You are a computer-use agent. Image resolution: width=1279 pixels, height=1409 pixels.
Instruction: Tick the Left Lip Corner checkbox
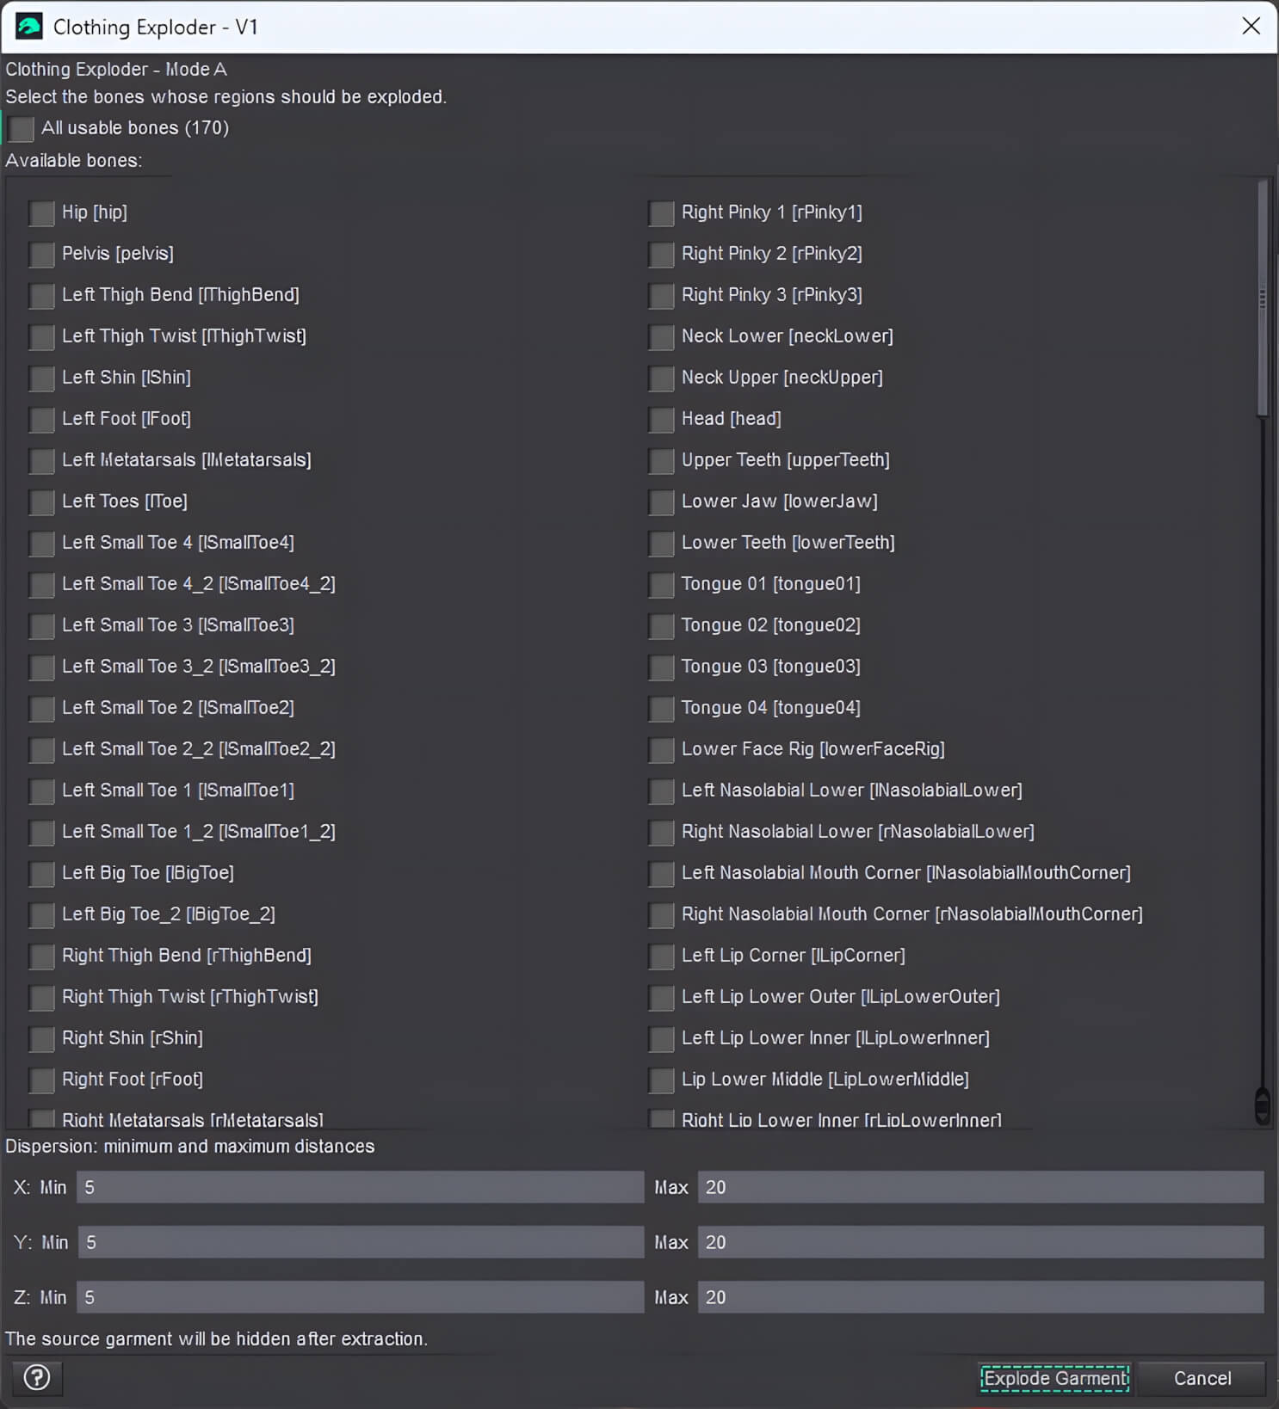661,956
